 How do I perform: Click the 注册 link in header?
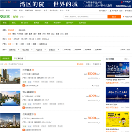click(x=121, y=11)
